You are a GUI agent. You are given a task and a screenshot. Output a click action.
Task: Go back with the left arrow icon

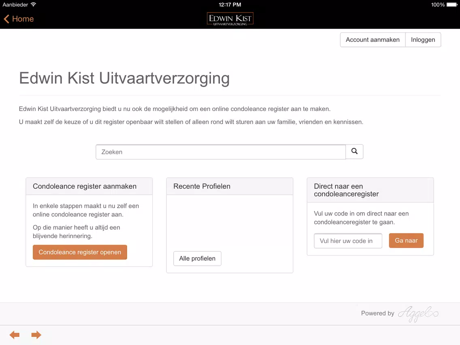(x=15, y=335)
